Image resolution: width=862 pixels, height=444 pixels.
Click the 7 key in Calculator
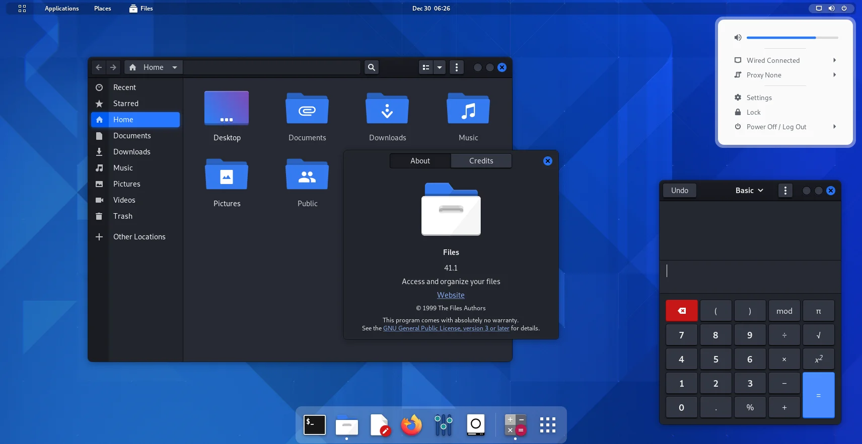click(x=682, y=335)
